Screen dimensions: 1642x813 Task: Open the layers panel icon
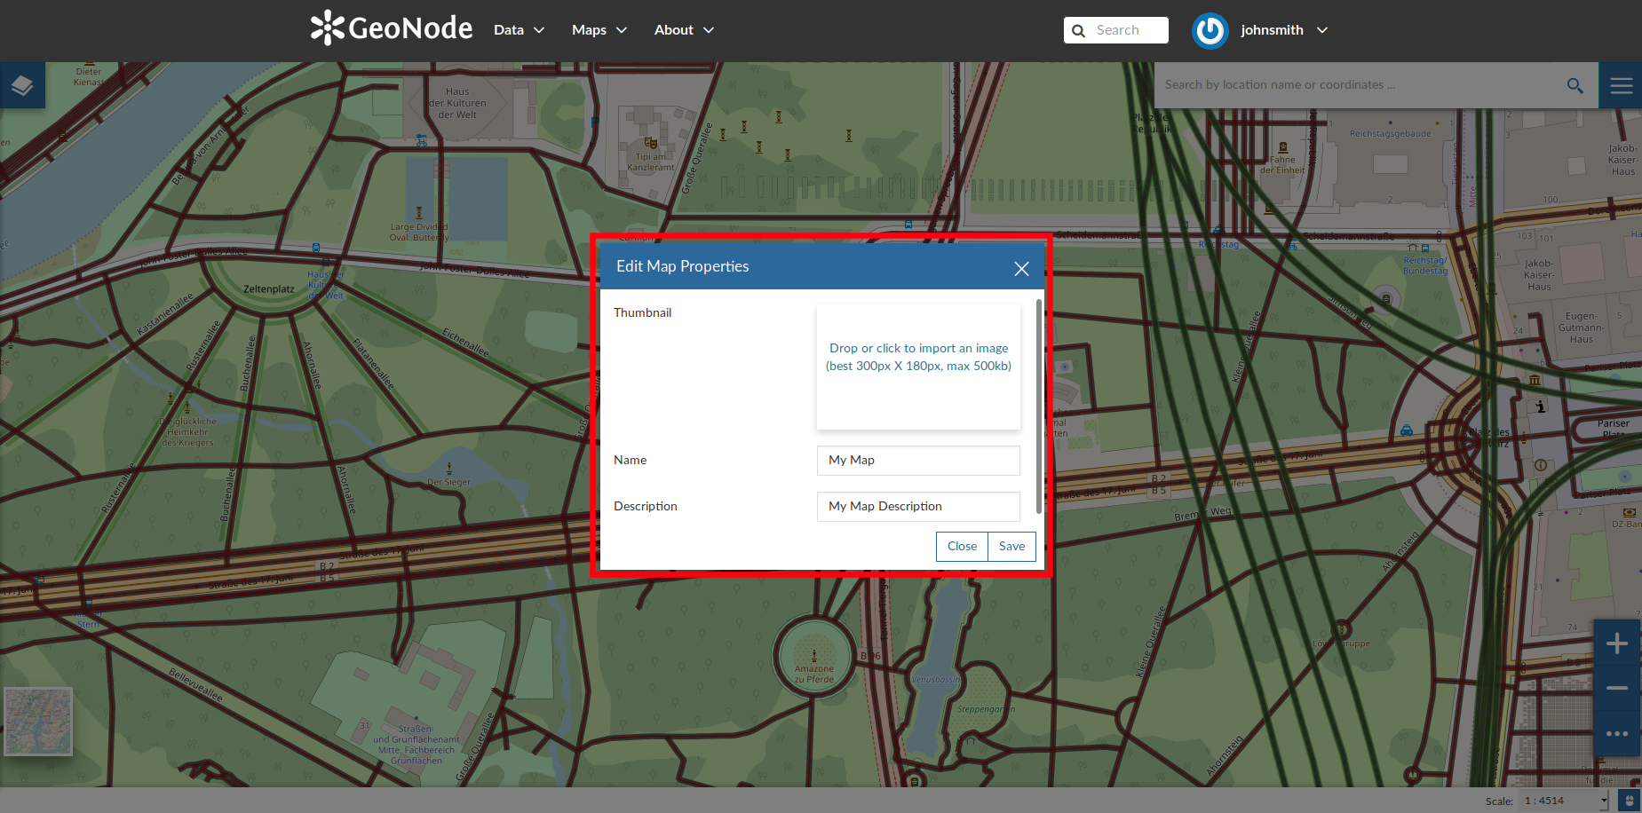(x=22, y=85)
